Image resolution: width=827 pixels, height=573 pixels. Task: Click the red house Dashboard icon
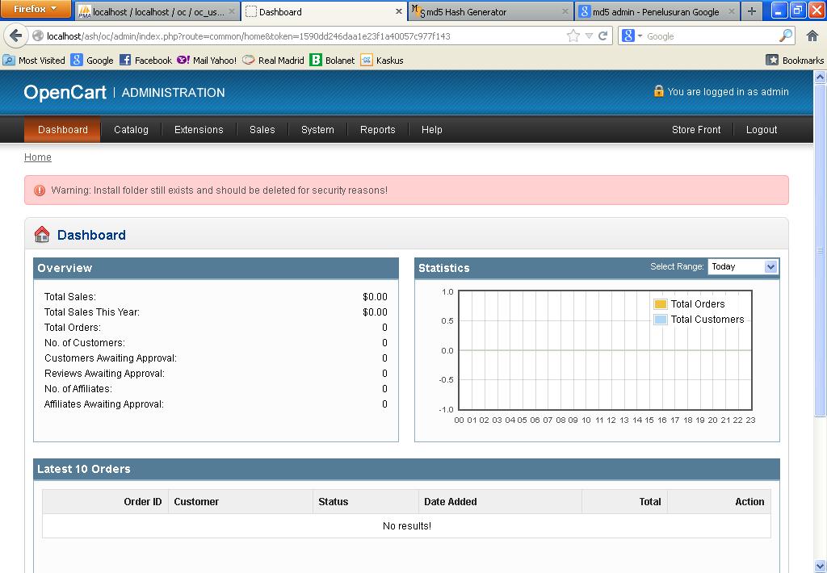pos(42,234)
